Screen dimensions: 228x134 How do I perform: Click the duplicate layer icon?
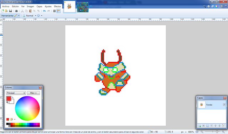coord(207,125)
